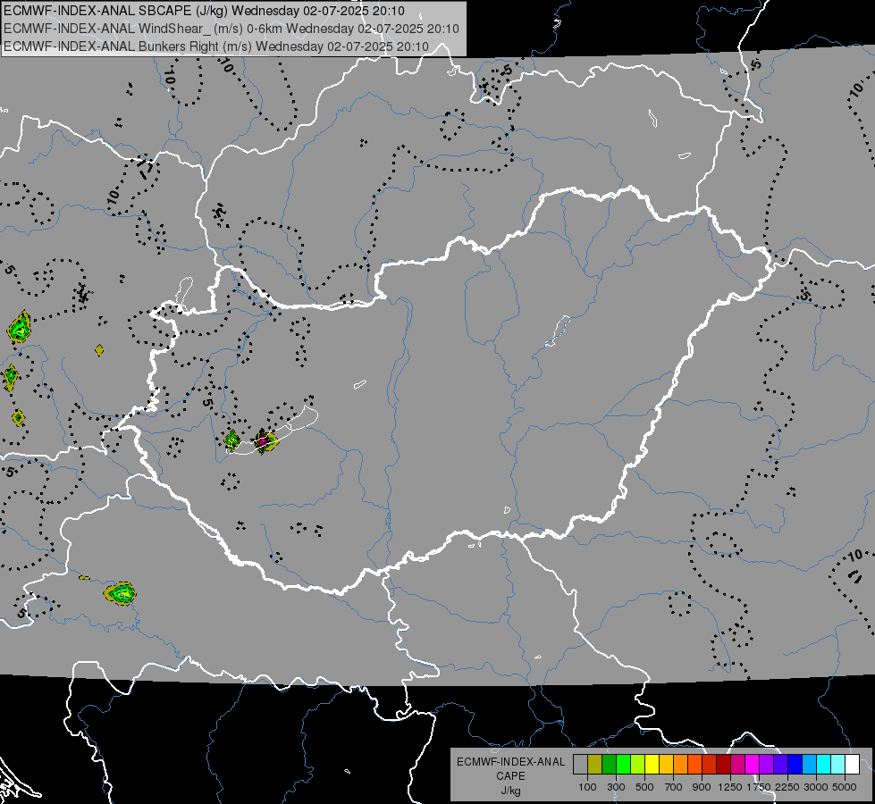The height and width of the screenshot is (804, 875).
Task: Click the SBCAPE title line
Action: tap(204, 11)
